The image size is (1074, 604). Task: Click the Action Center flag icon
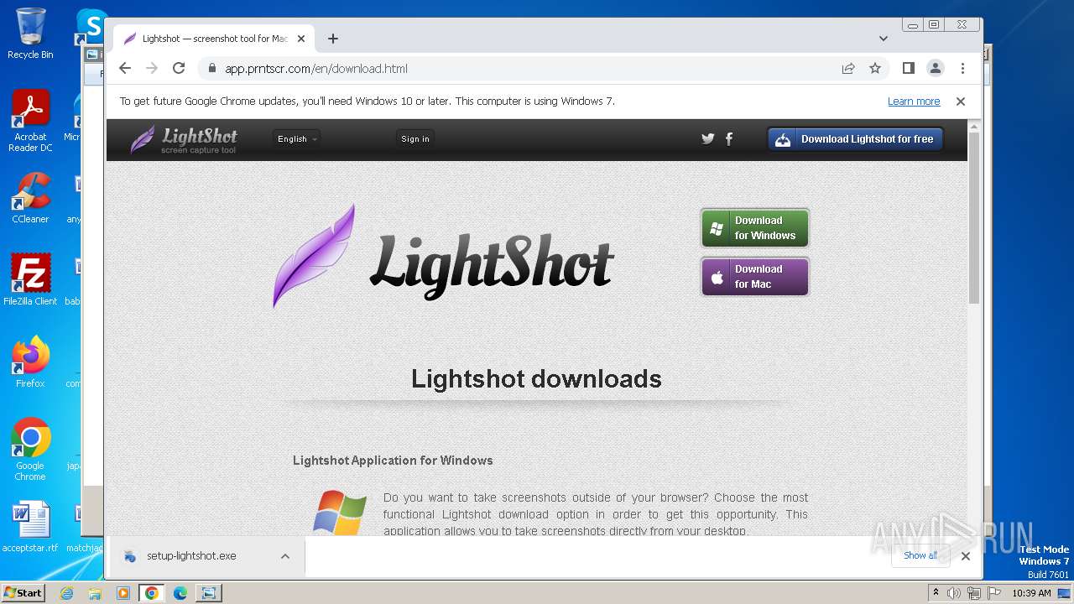[x=994, y=593]
